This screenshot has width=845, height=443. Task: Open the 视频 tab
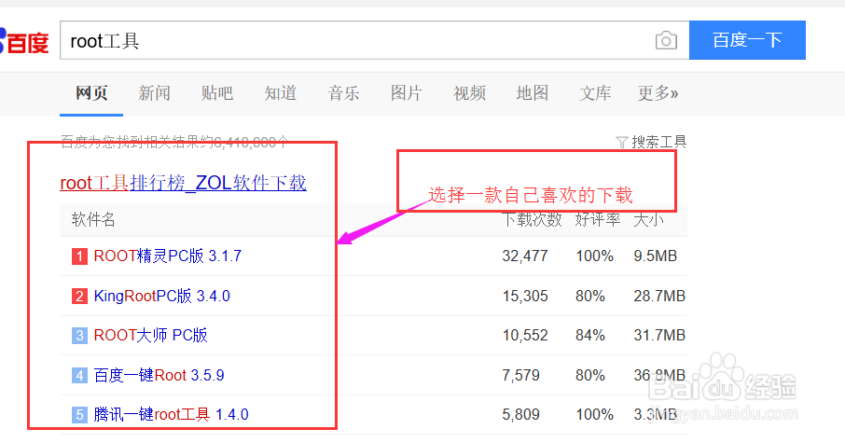tap(469, 93)
